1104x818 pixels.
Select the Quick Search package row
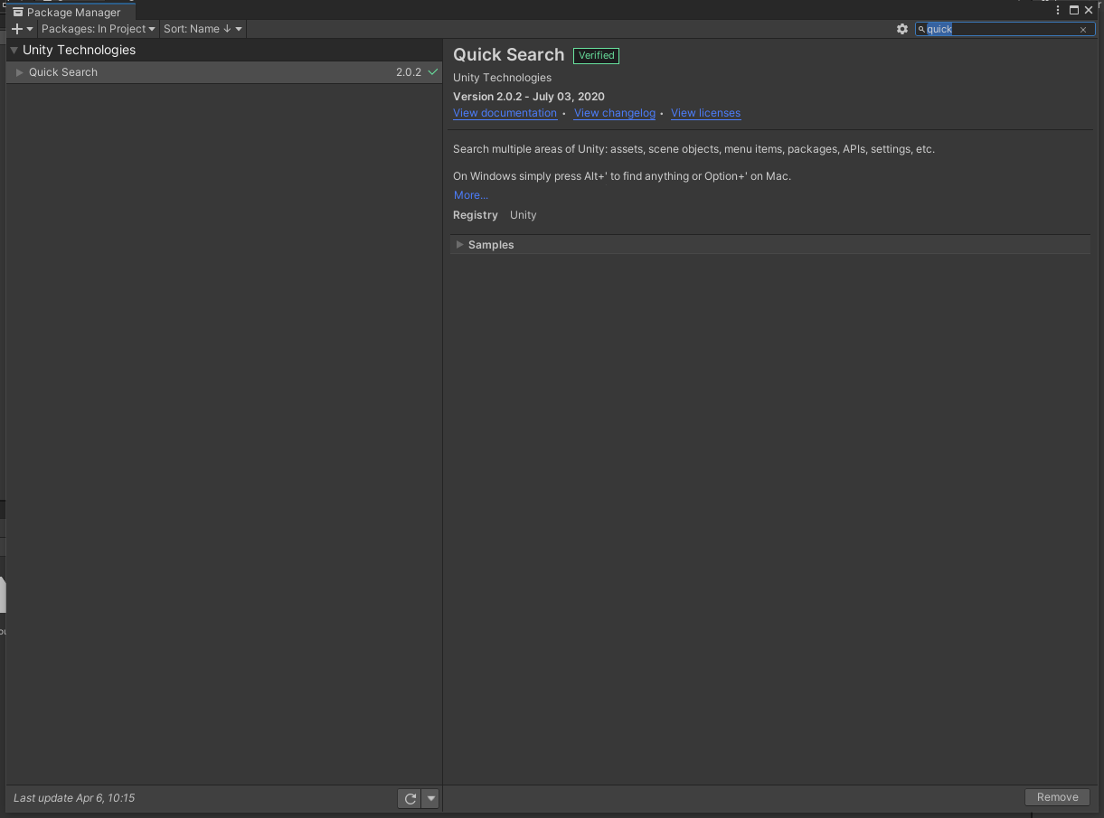click(x=224, y=72)
